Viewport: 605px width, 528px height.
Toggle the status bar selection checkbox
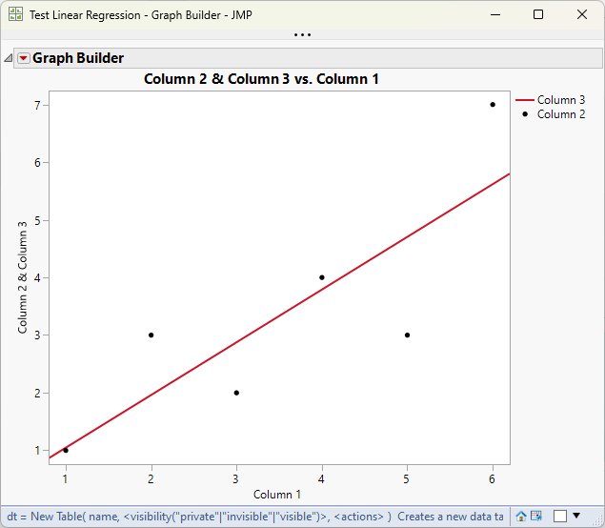click(560, 516)
